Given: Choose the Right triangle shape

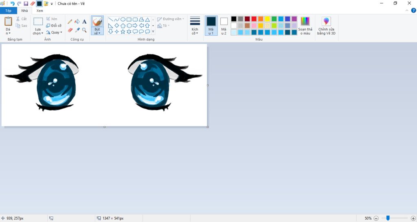Looking at the screenshot, I should coord(111,26).
